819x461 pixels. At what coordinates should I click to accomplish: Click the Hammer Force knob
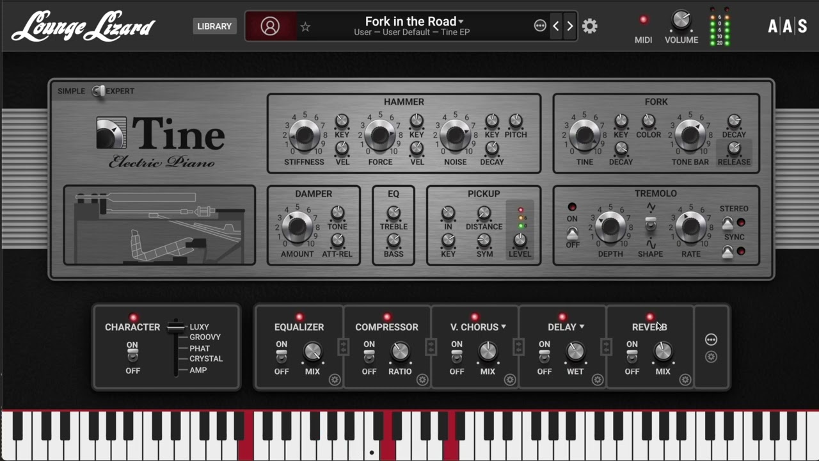click(x=380, y=135)
